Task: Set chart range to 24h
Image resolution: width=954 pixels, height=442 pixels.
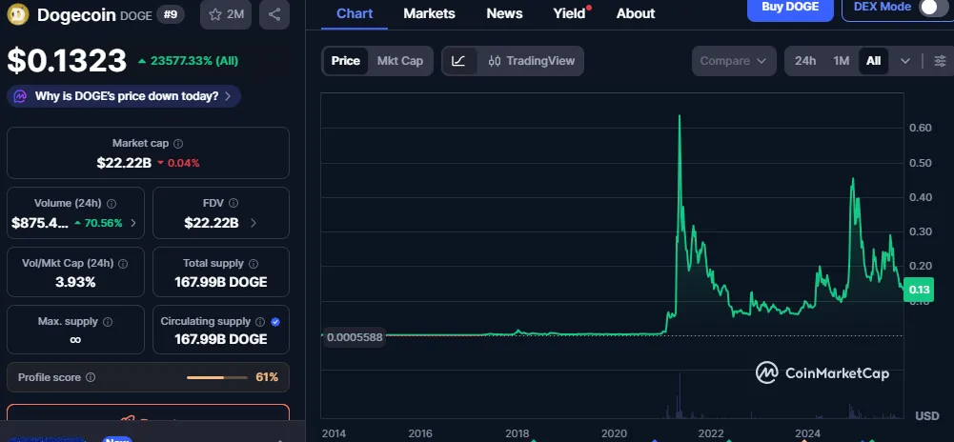Action: click(805, 61)
